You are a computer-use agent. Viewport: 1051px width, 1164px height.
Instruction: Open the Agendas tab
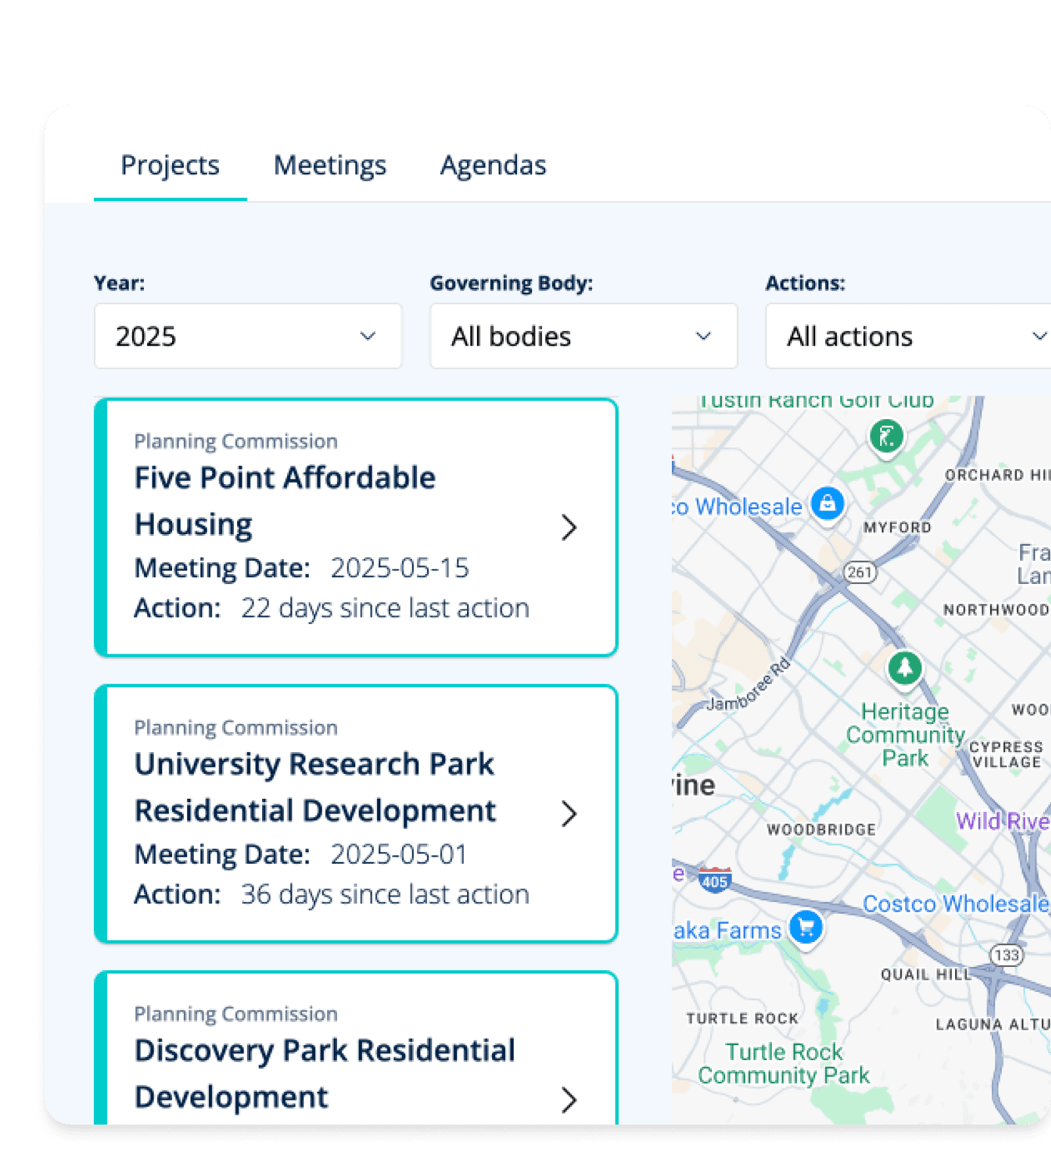(493, 165)
